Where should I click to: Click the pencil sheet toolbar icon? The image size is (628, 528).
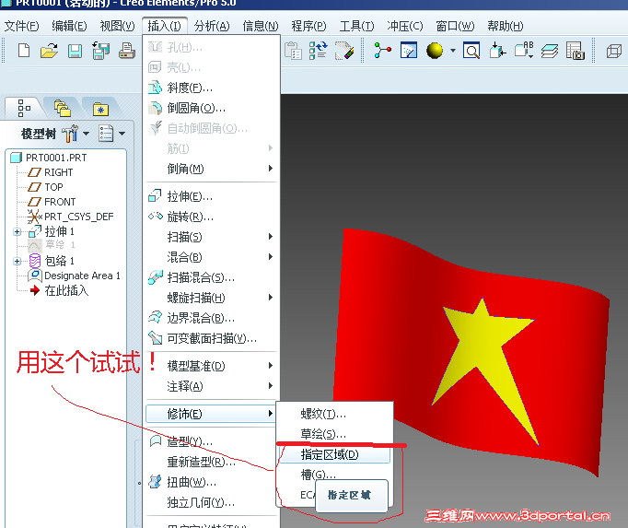click(344, 51)
